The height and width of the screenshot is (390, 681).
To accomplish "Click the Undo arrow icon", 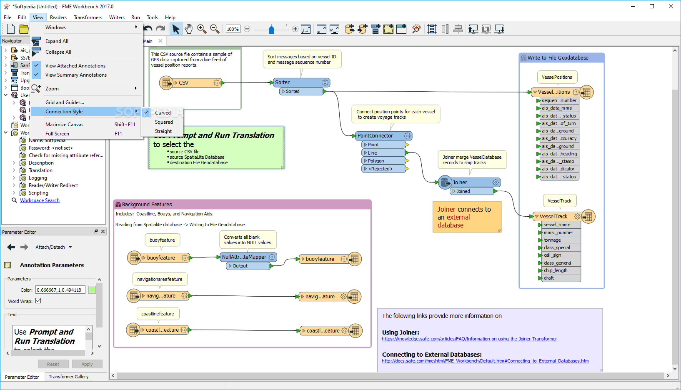I will pos(148,29).
